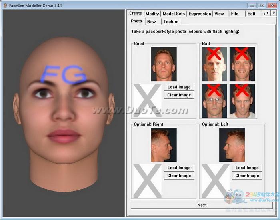
Task: Click the Next button
Action: tap(202, 205)
